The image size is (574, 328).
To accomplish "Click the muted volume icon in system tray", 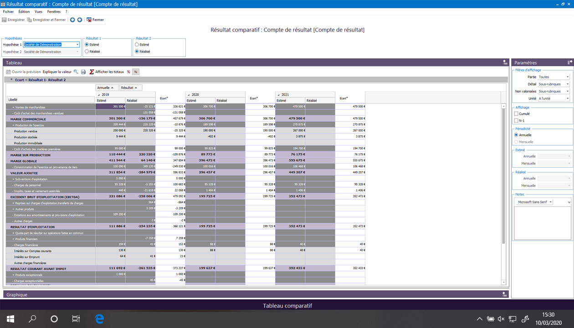I will point(501,319).
